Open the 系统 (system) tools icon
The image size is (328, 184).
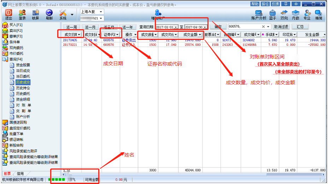click(63, 14)
